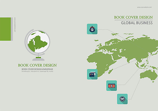Click the vertical website text beside green block
Screen dimensions: 158x111
(15, 25)
